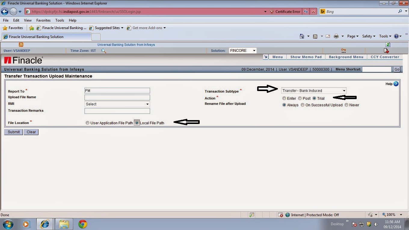Open Help using the blue question mark icon
The height and width of the screenshot is (230, 409).
point(396,84)
